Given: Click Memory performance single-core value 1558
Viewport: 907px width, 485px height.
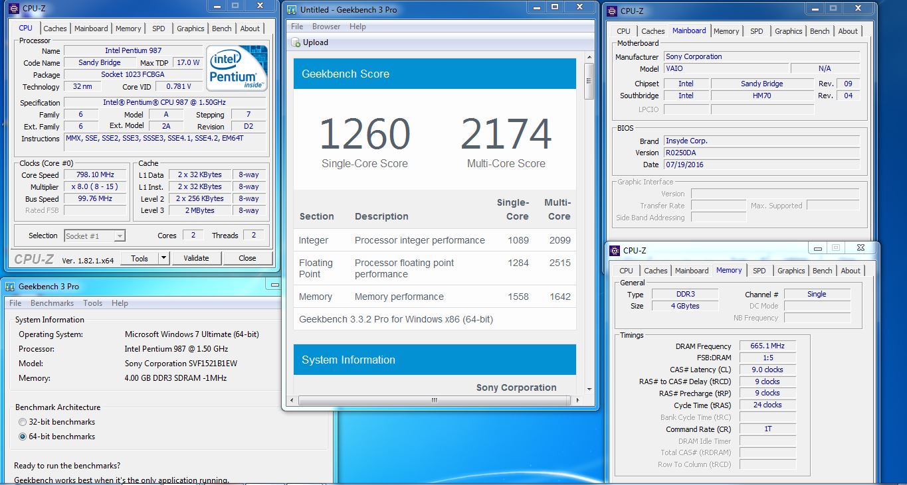Looking at the screenshot, I should coord(518,297).
